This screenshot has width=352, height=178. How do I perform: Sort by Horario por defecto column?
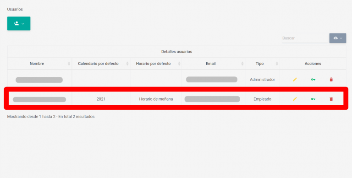coord(156,64)
